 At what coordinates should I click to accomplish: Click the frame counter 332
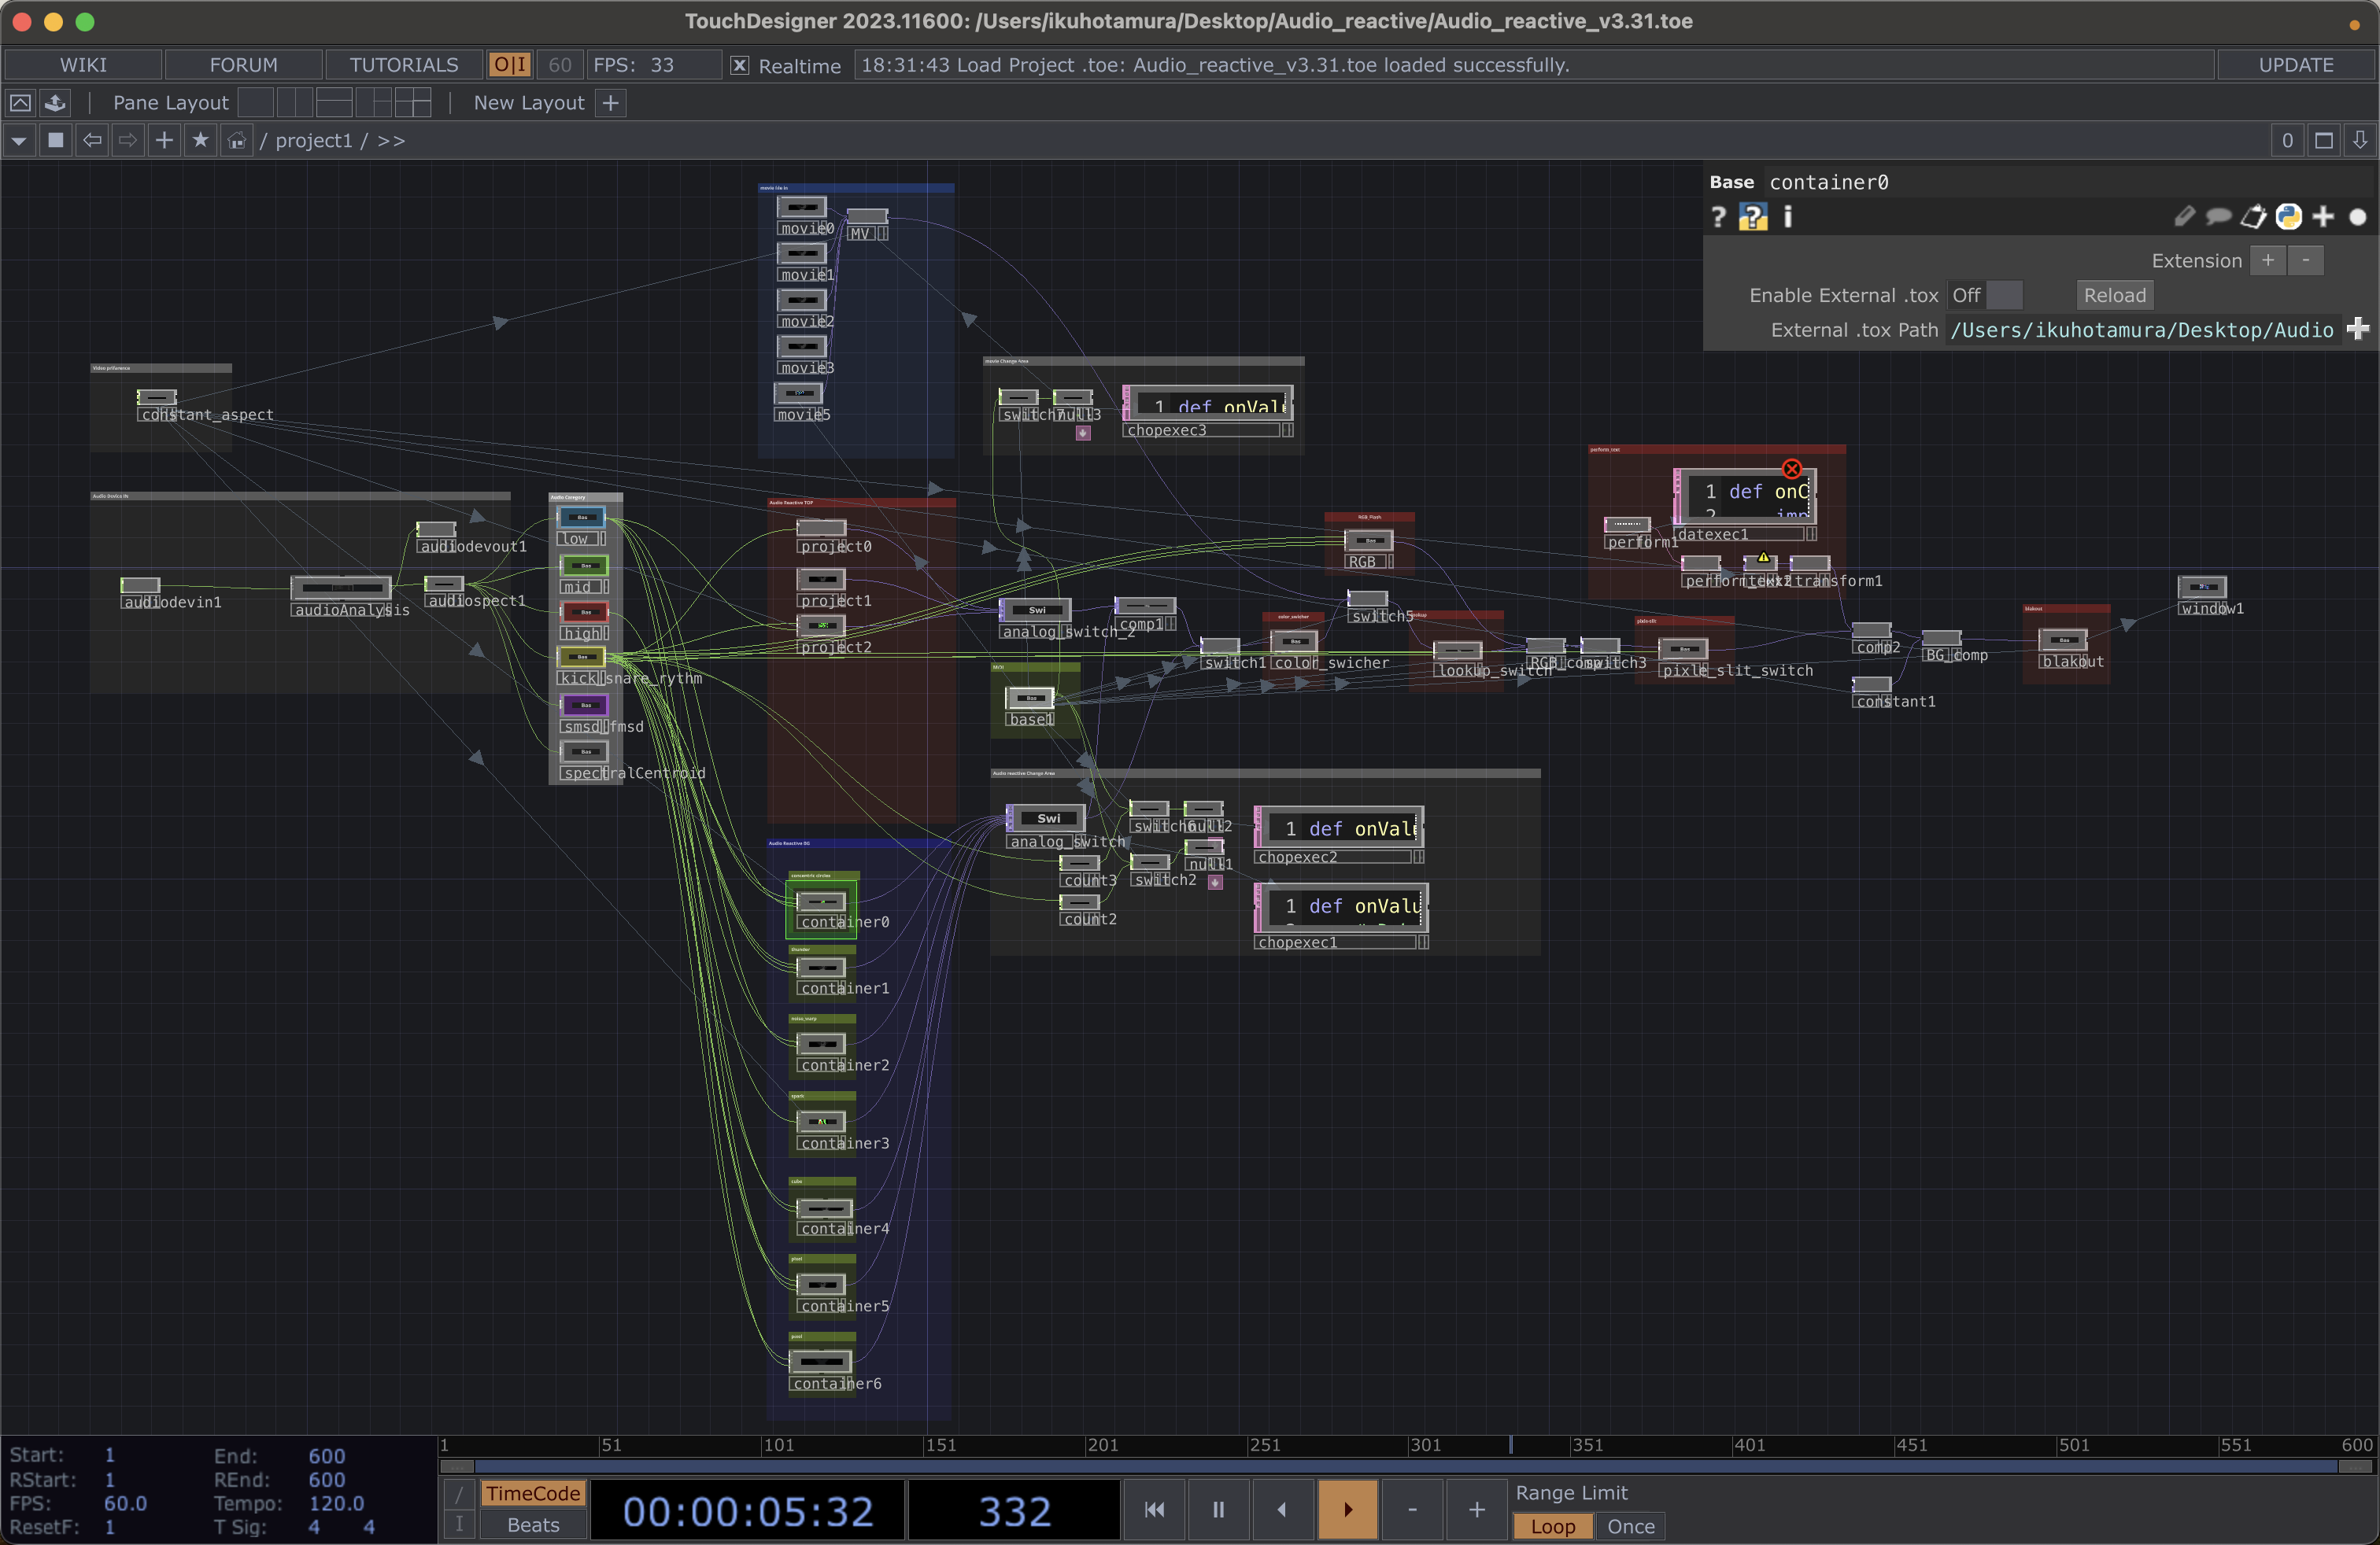coord(1014,1511)
